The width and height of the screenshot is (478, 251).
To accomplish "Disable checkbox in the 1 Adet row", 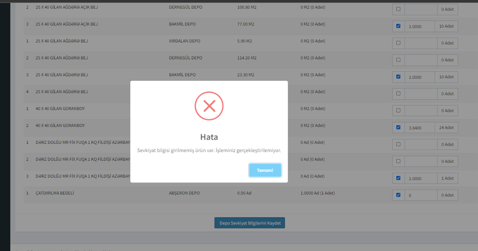I will 398,178.
